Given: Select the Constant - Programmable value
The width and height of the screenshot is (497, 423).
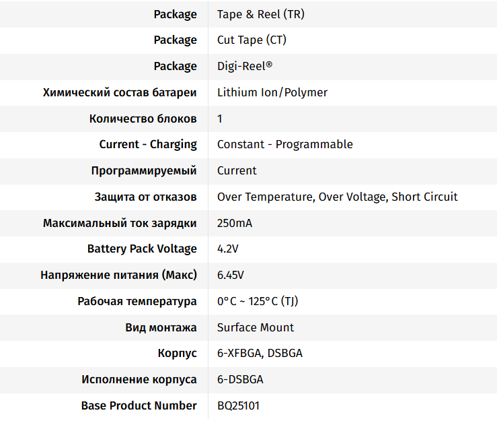Looking at the screenshot, I should point(284,144).
